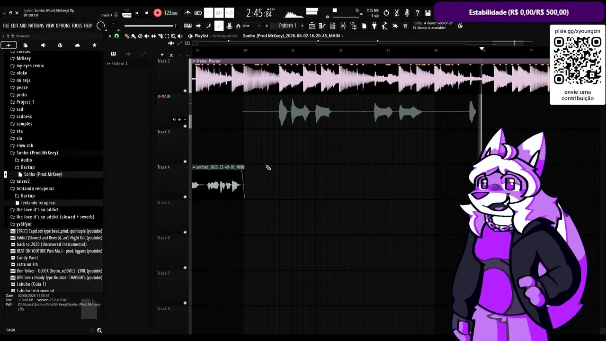Pause playback
Screen dimensions: 606x341
137,13
